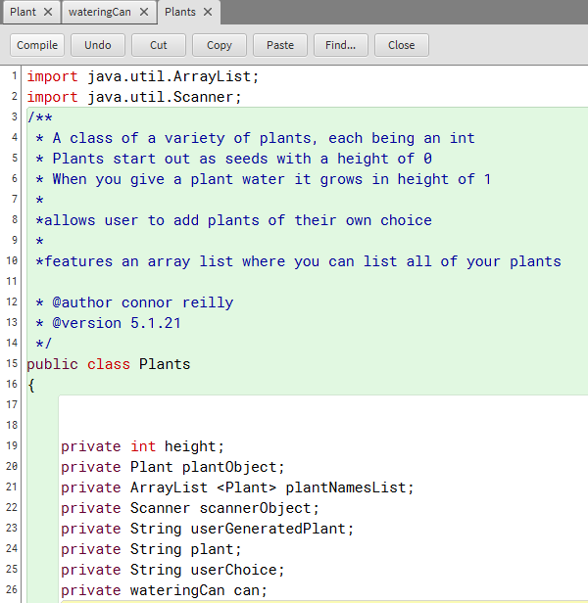Click the '/**' comment opening line
Screen dimensions: 588x603
(40, 117)
